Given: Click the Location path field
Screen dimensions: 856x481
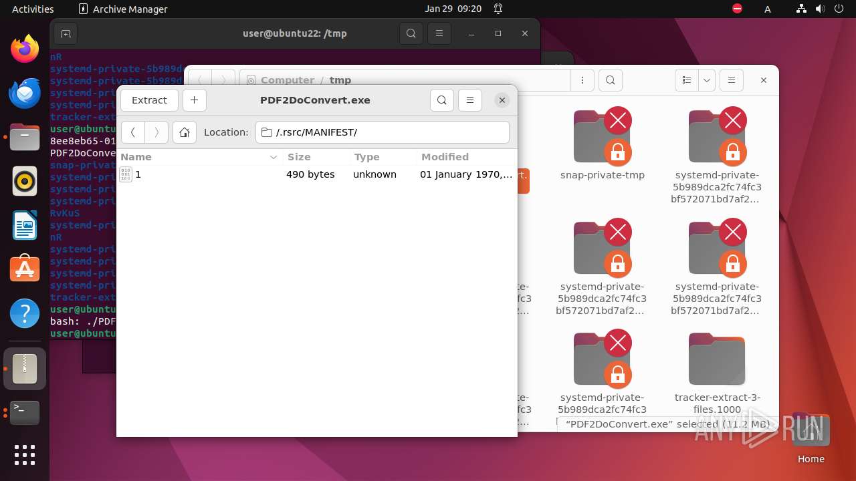Looking at the screenshot, I should coord(383,132).
